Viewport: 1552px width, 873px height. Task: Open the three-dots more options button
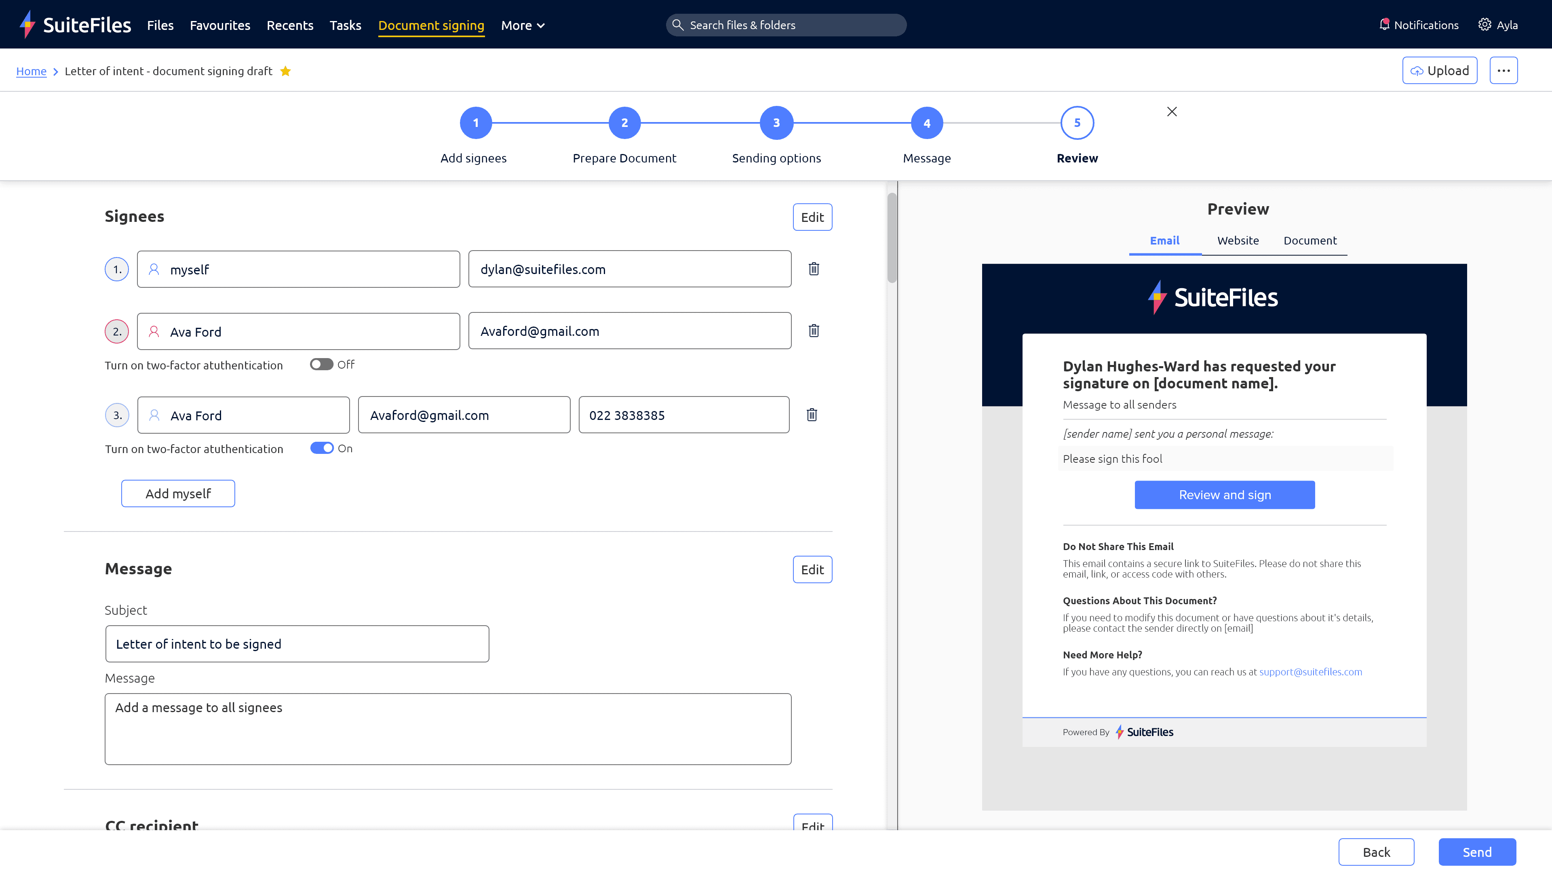tap(1503, 70)
